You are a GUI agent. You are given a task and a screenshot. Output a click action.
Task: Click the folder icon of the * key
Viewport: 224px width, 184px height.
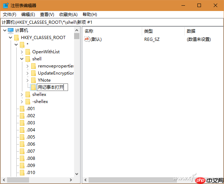(22, 45)
